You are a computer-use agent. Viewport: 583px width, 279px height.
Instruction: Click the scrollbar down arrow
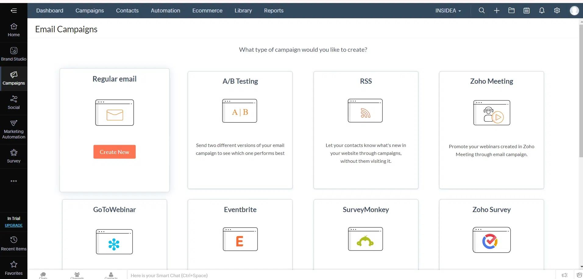click(581, 267)
